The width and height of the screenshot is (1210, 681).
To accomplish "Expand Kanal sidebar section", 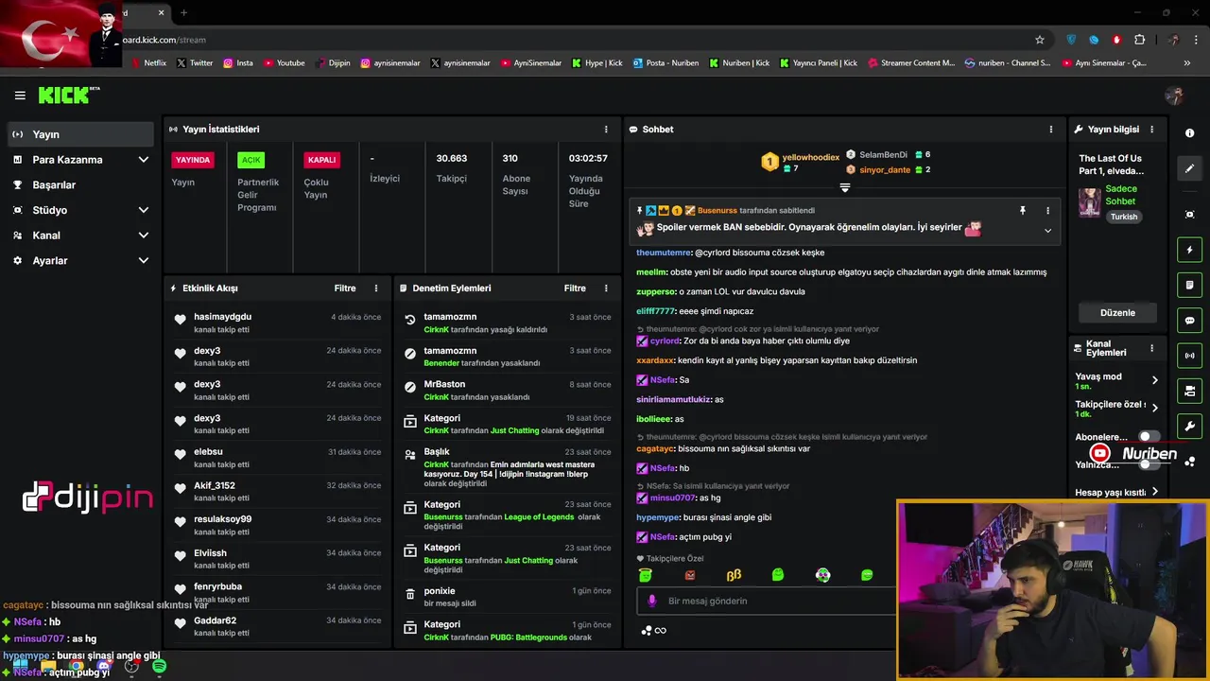I will [144, 236].
